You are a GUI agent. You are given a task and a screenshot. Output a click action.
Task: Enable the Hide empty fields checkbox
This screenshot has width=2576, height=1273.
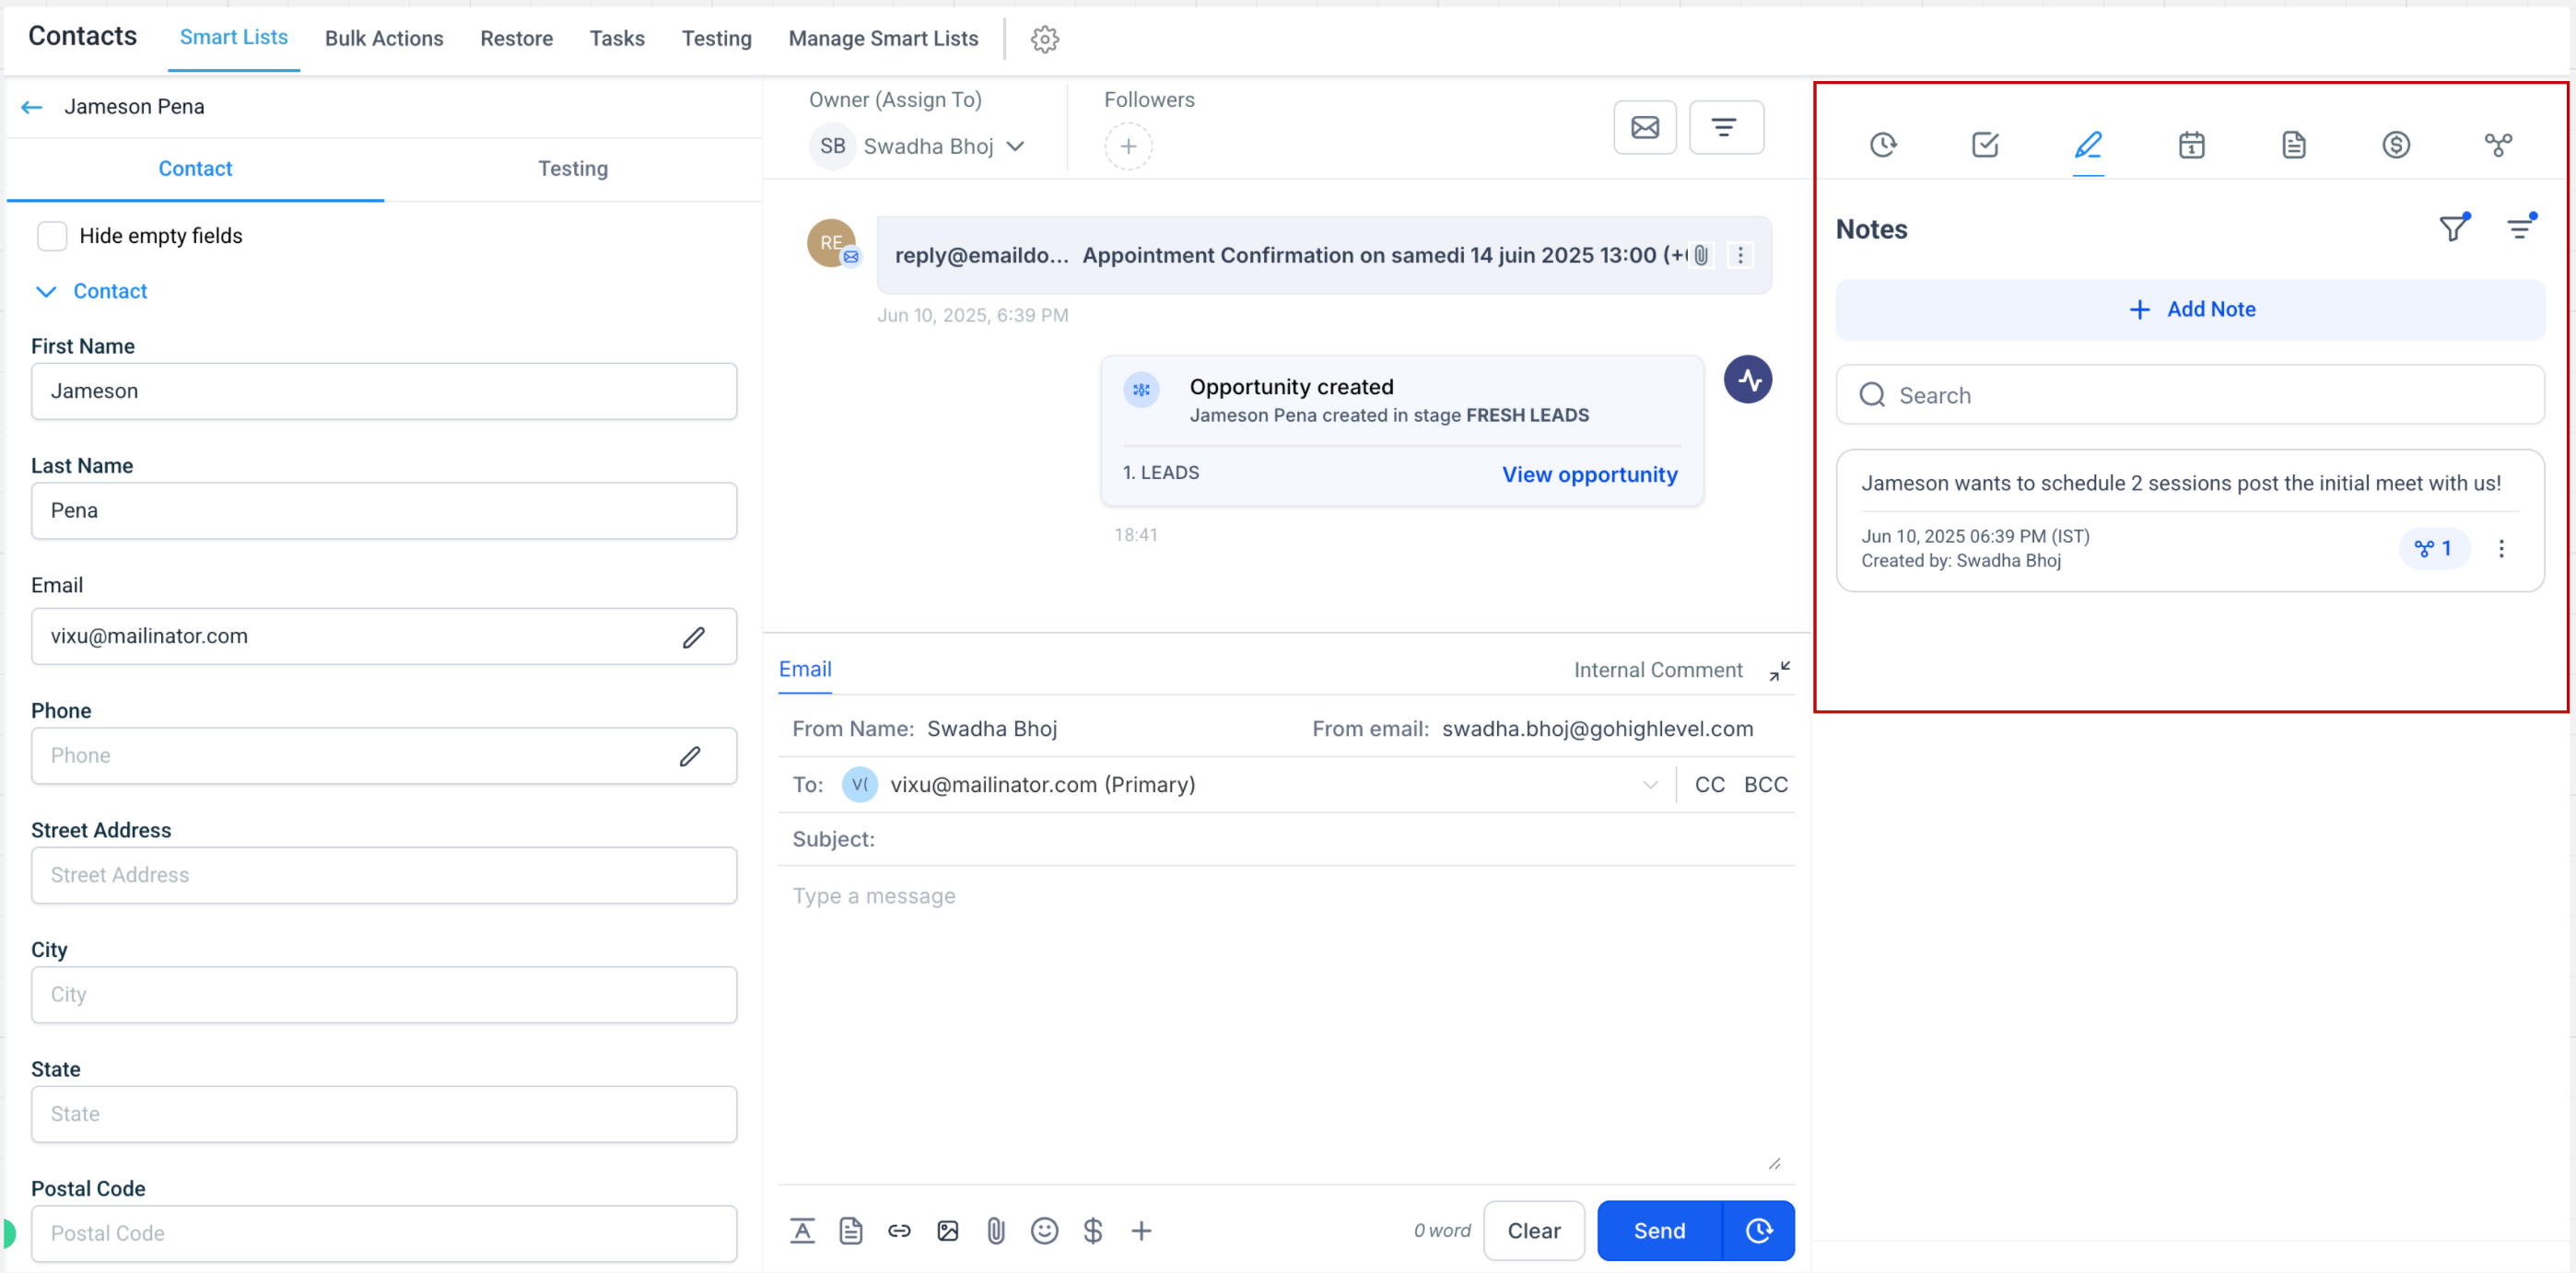pyautogui.click(x=52, y=236)
